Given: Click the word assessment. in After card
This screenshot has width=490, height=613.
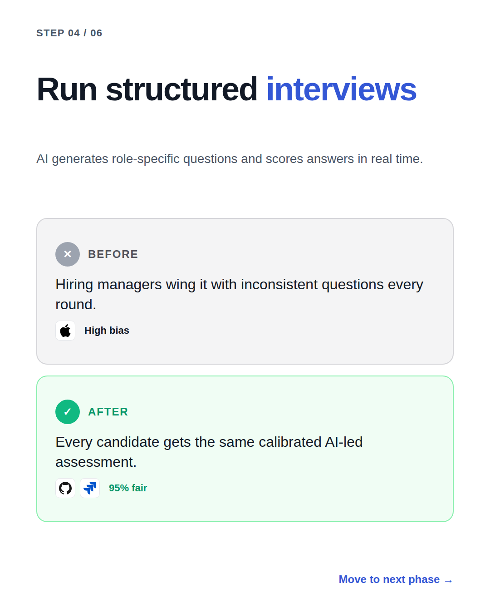Looking at the screenshot, I should pos(96,462).
